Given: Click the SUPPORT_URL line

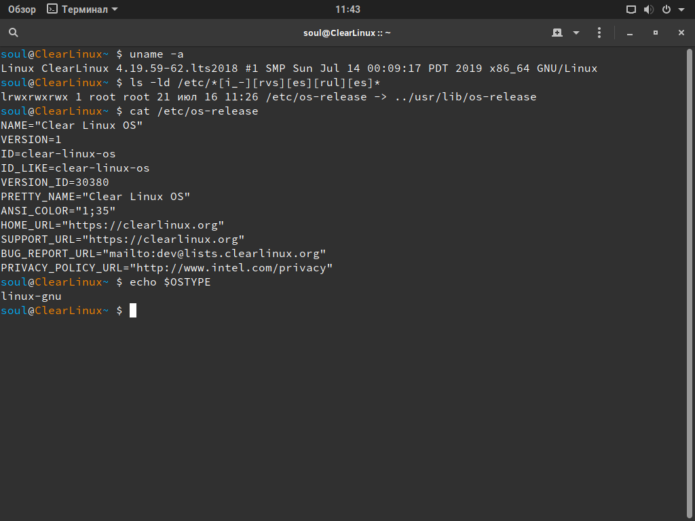Looking at the screenshot, I should point(123,239).
